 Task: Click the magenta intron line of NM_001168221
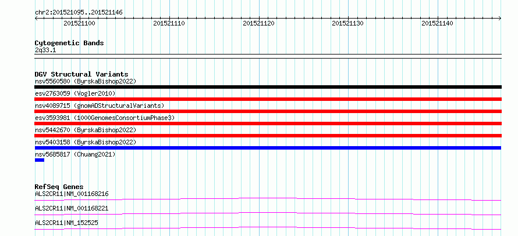[x=268, y=213]
